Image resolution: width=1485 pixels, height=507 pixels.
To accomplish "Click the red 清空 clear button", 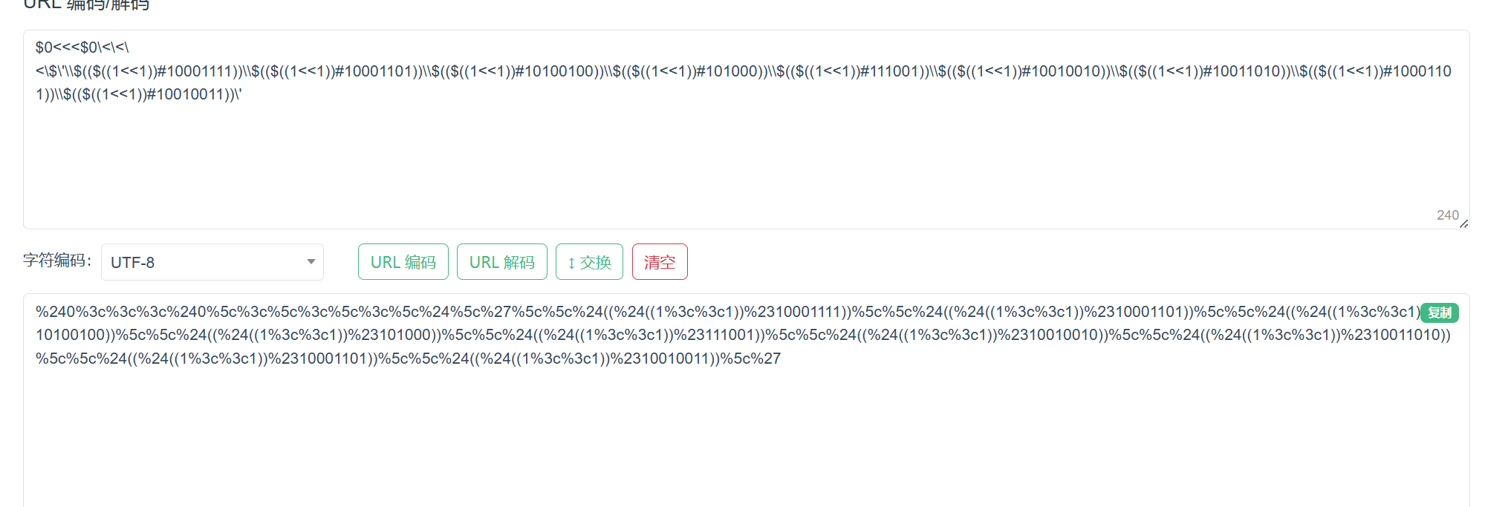I will pyautogui.click(x=659, y=262).
